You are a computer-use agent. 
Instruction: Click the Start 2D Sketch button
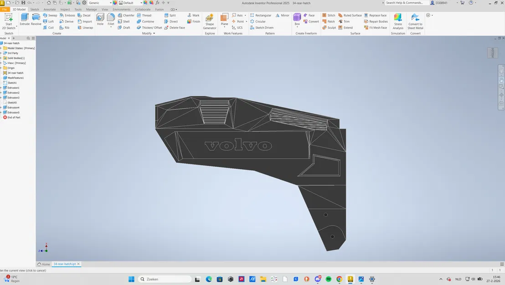pyautogui.click(x=8, y=18)
